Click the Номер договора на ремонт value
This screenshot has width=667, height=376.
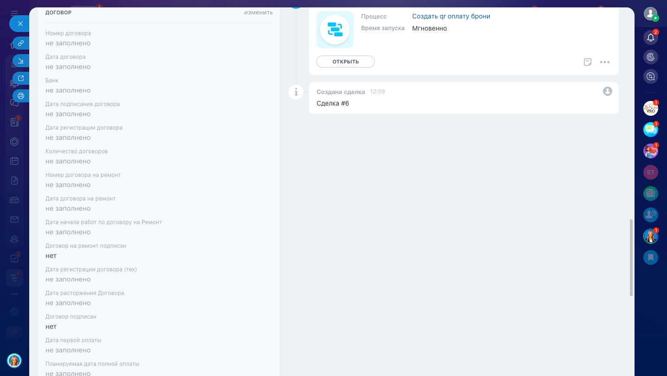point(68,185)
